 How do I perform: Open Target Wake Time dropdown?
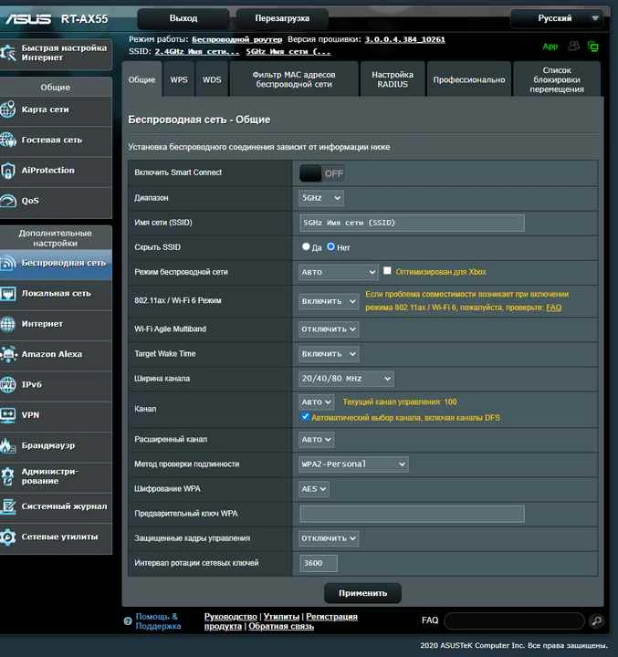coord(329,354)
